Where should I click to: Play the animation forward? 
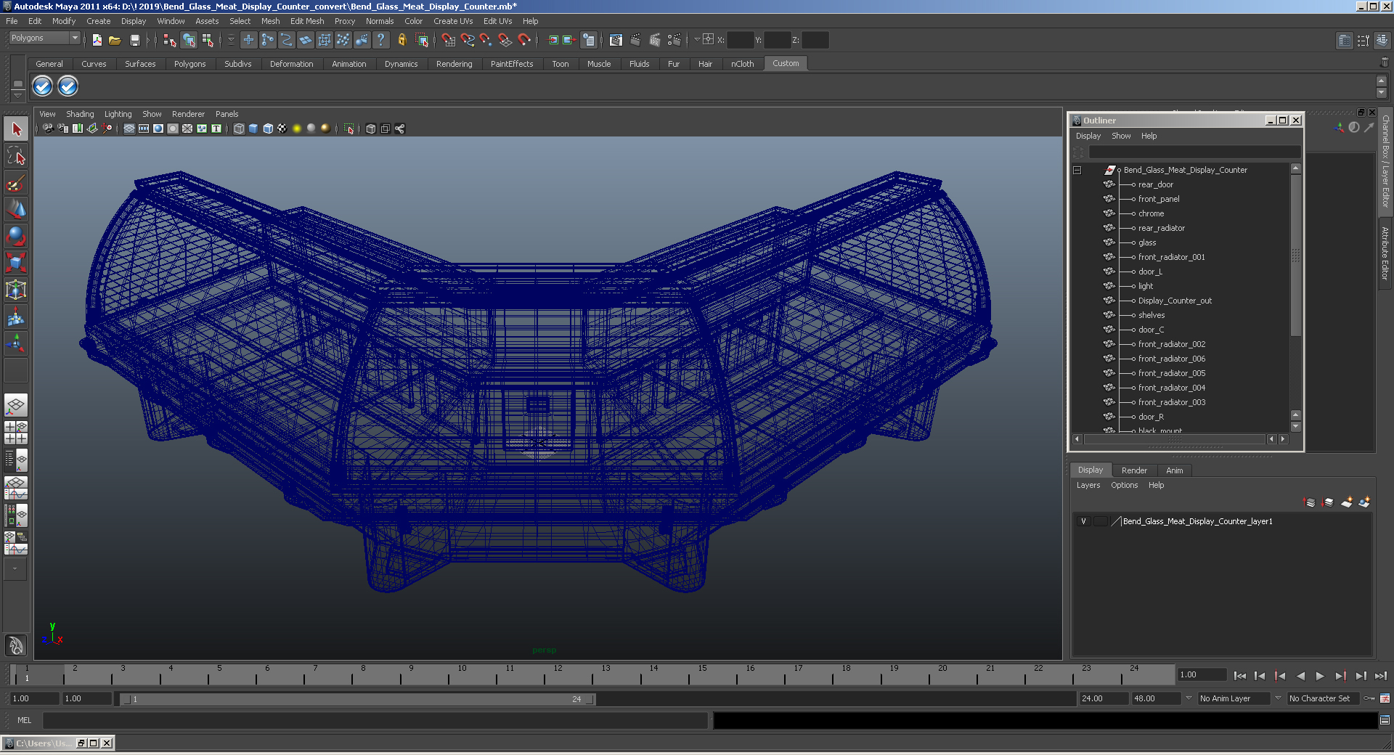tap(1320, 676)
